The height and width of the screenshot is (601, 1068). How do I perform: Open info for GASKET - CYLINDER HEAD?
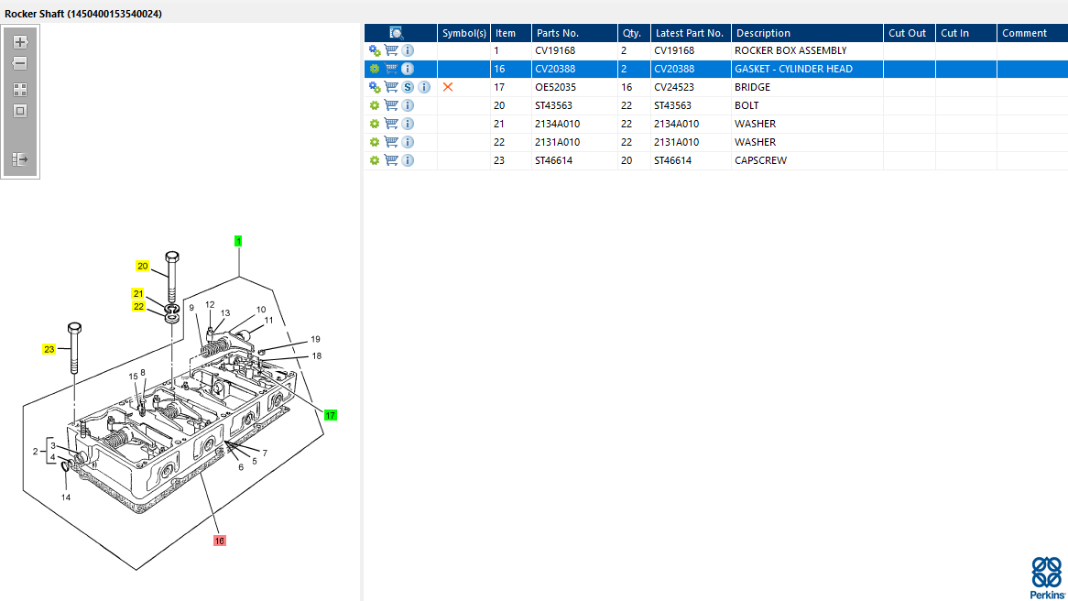(x=408, y=69)
